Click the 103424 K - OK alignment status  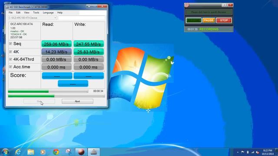pos(19,34)
